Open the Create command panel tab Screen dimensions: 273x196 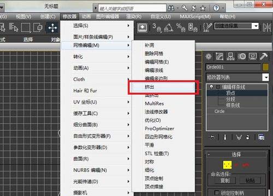209,57
